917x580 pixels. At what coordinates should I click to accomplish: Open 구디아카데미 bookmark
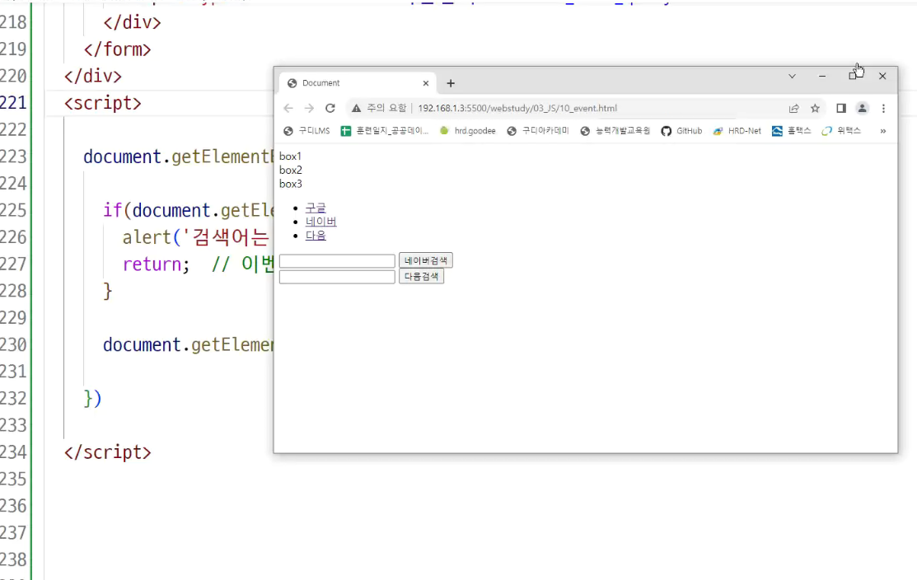tap(537, 131)
